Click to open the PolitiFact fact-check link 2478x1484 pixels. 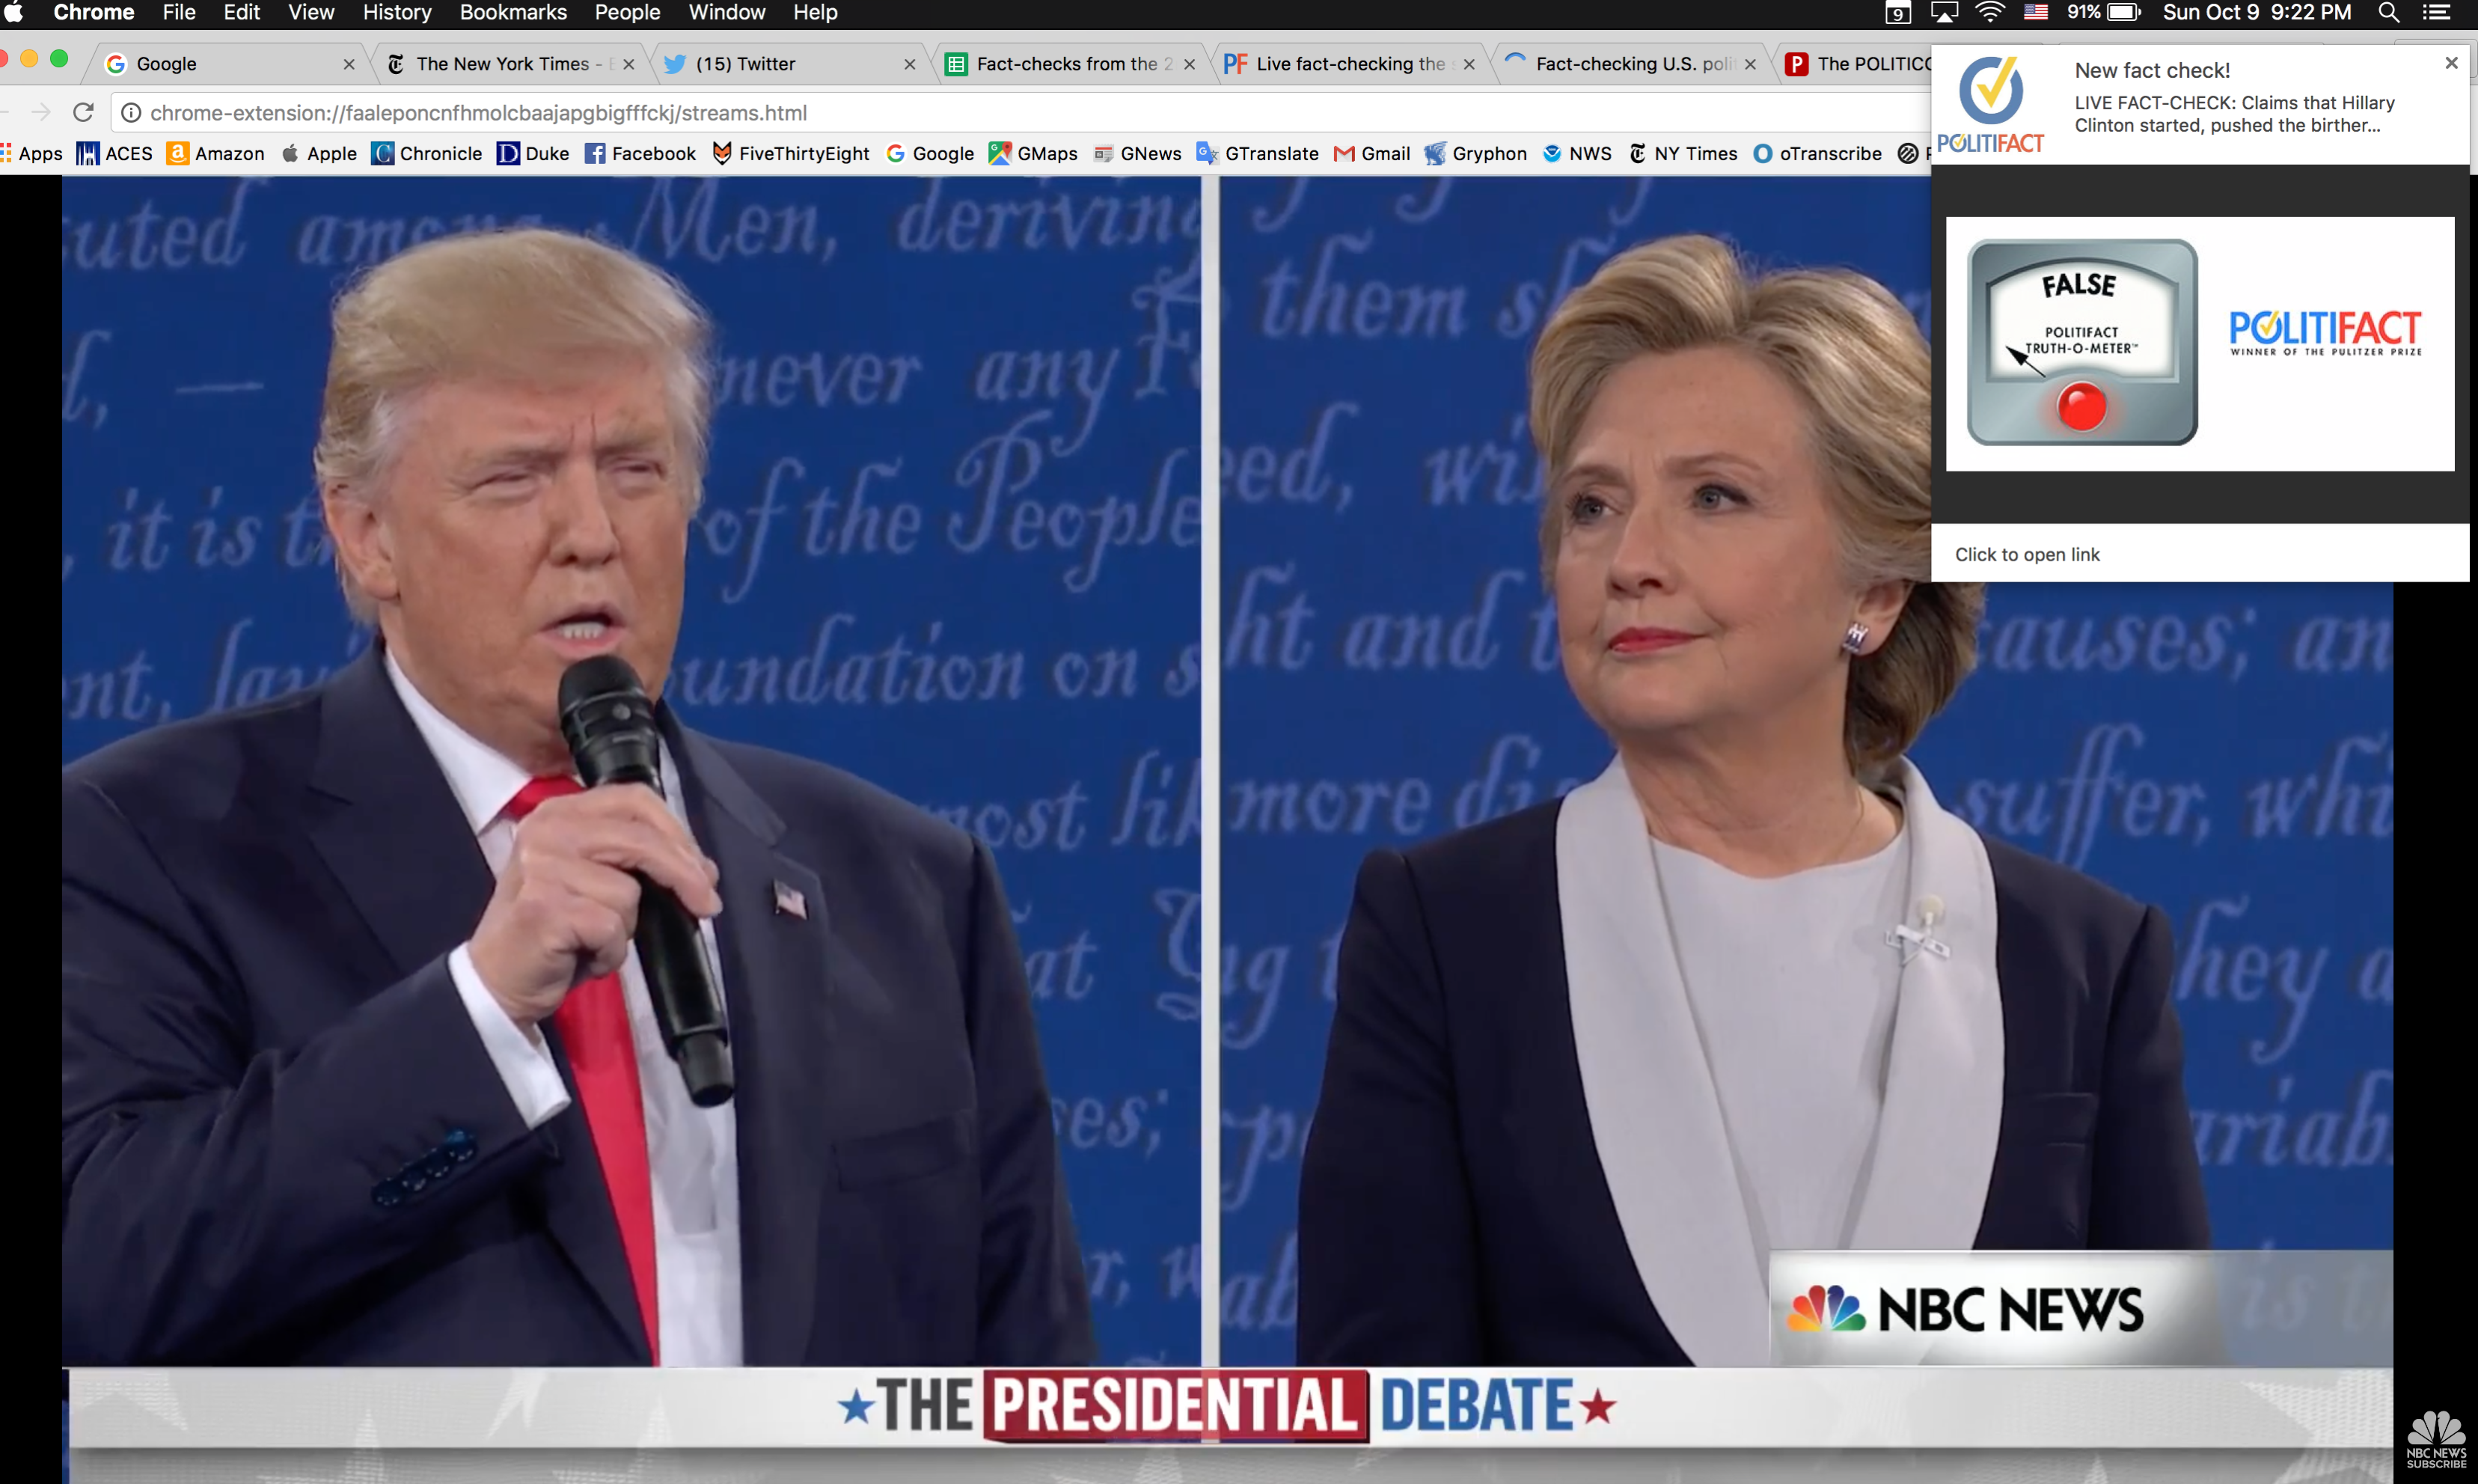2026,553
